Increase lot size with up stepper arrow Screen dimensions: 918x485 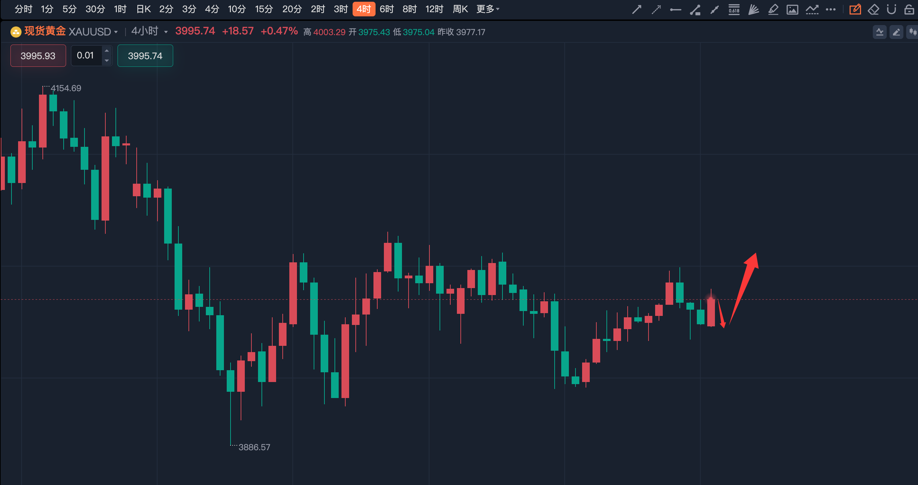(x=106, y=51)
